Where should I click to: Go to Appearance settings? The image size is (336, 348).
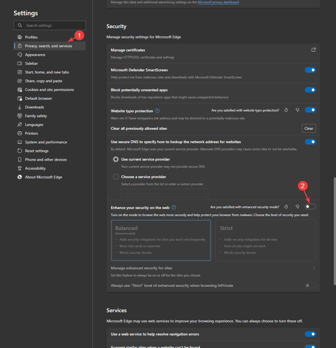tap(50, 54)
